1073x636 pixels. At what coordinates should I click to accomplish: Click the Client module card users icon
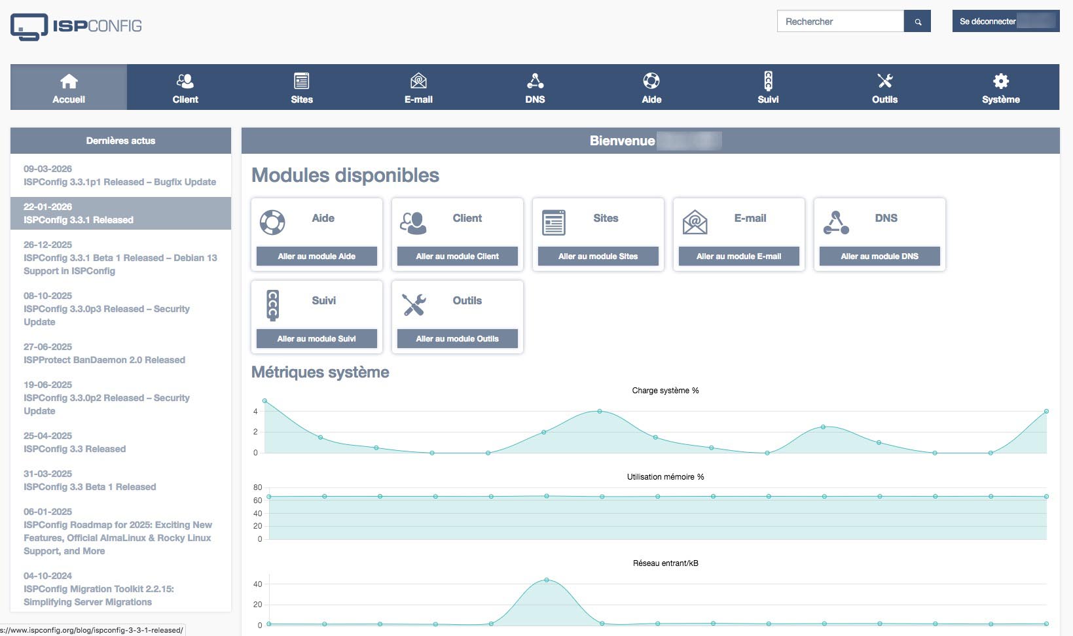(x=413, y=222)
